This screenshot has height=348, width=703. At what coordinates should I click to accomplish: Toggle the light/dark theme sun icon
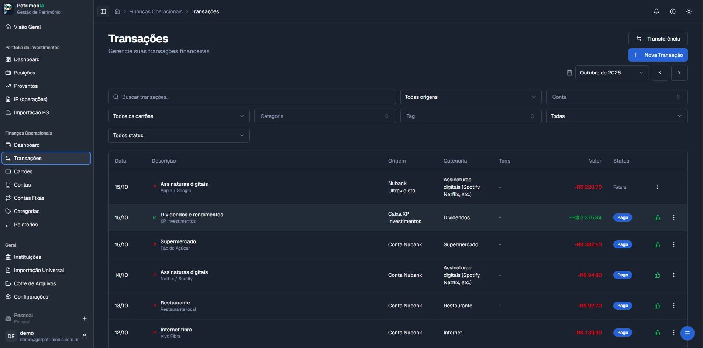[x=689, y=11]
